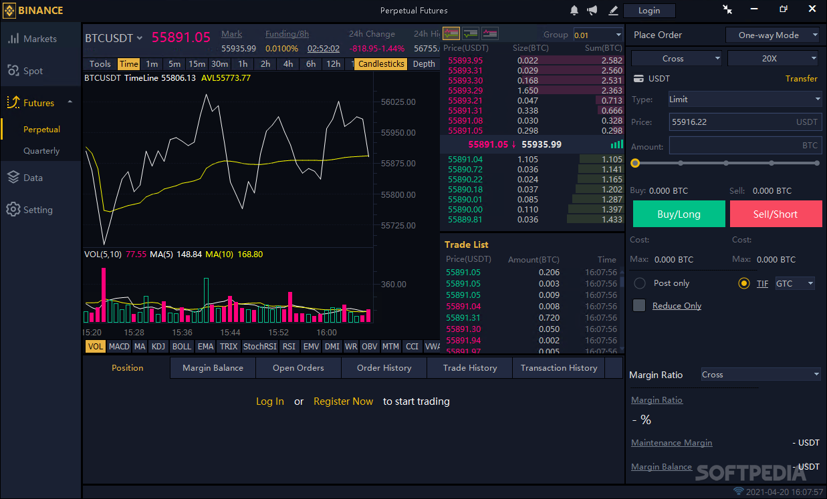Image resolution: width=827 pixels, height=499 pixels.
Task: Open order Type Limit dropdown
Action: [x=745, y=100]
